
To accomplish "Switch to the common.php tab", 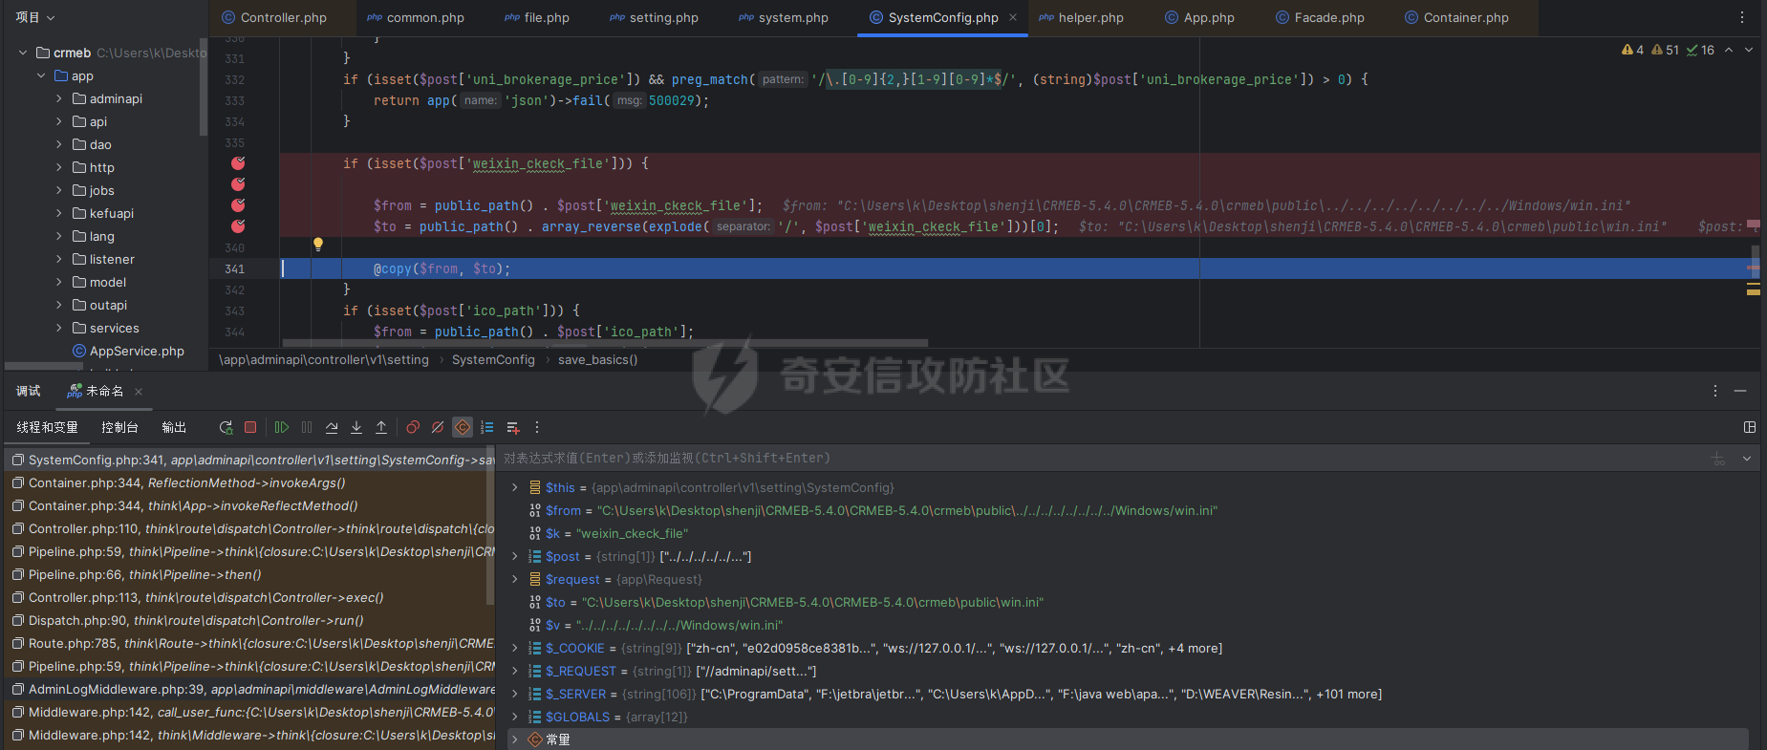I will [416, 17].
